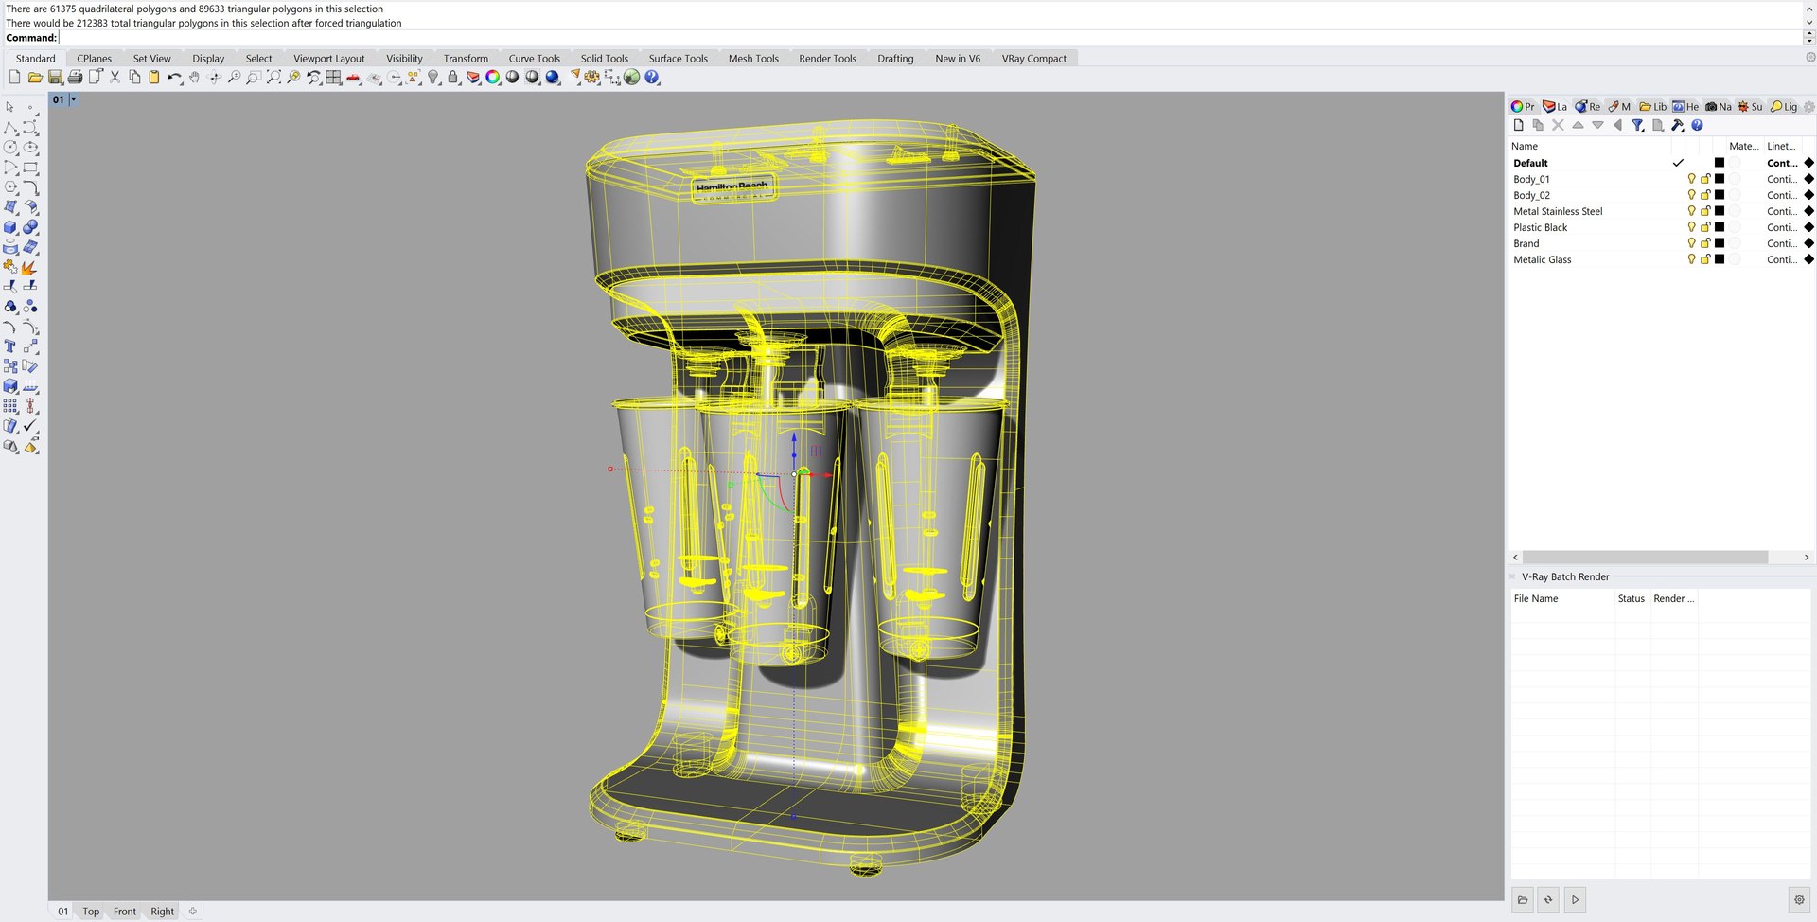This screenshot has width=1817, height=922.
Task: Select the Text object tool in sidebar
Action: (x=10, y=346)
